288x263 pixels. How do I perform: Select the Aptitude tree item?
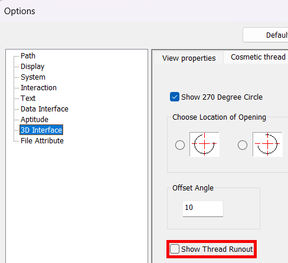click(34, 120)
